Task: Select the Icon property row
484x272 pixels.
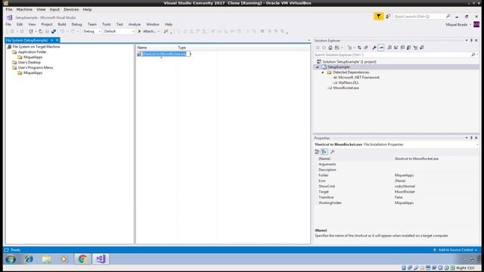Action: tap(396, 181)
